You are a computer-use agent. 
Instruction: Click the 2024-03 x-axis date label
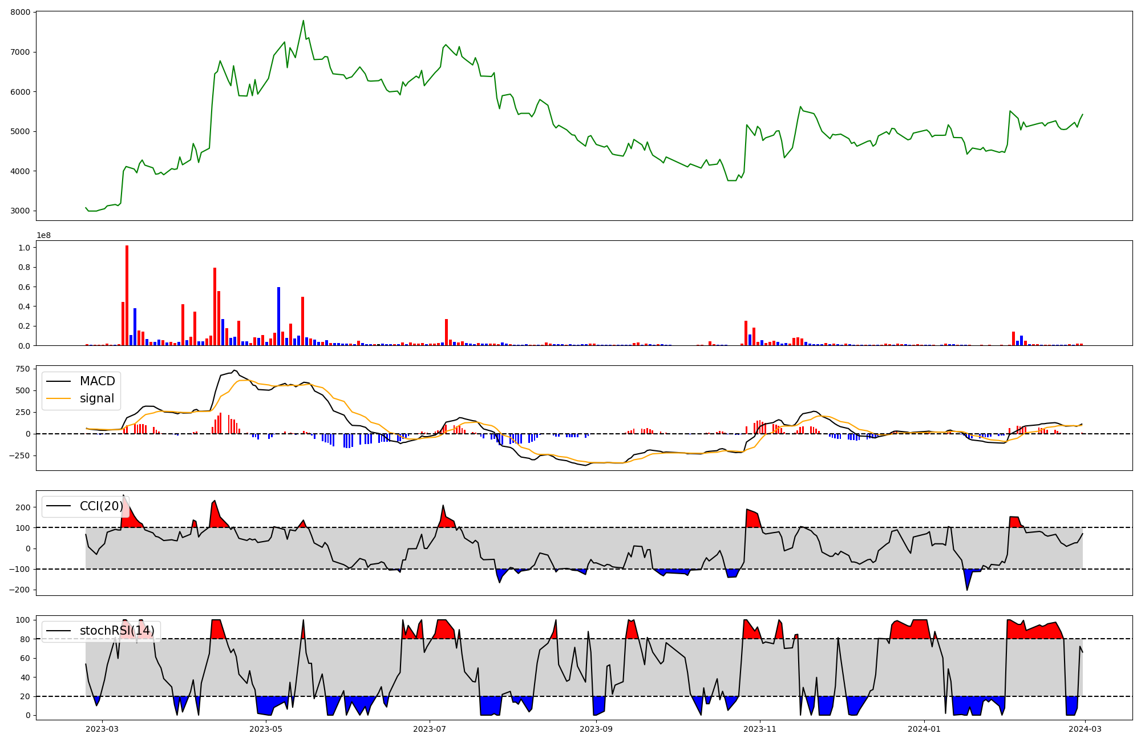point(1085,729)
